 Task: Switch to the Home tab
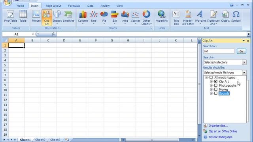20,6
